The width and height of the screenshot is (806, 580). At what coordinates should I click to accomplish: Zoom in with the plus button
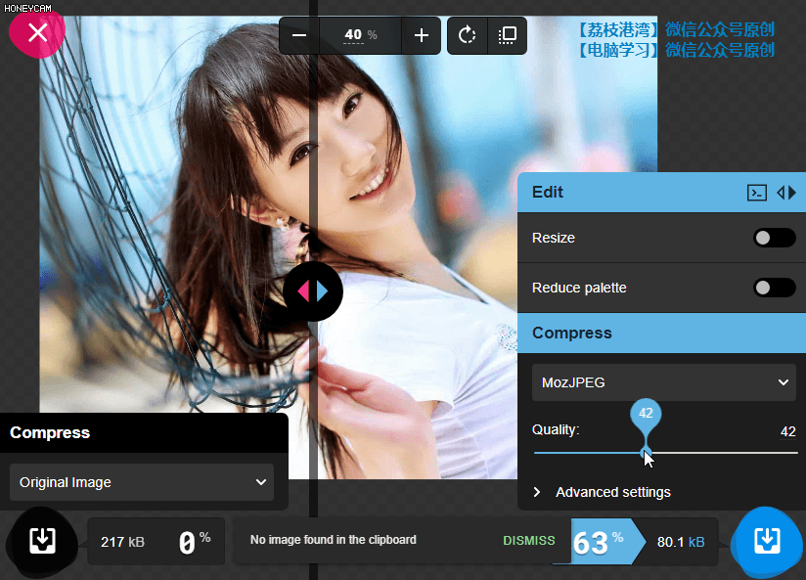coord(422,35)
